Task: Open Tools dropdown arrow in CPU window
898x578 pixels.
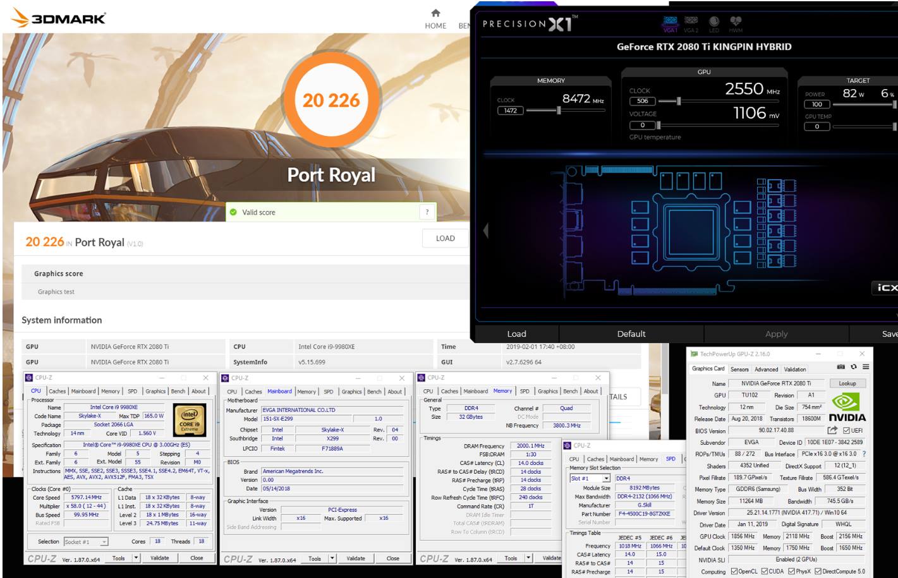Action: pyautogui.click(x=136, y=558)
